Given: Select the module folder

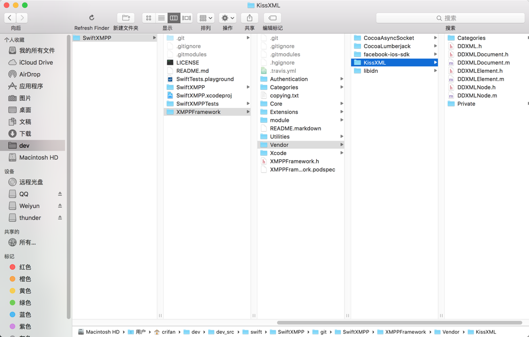Looking at the screenshot, I should tap(301, 120).
